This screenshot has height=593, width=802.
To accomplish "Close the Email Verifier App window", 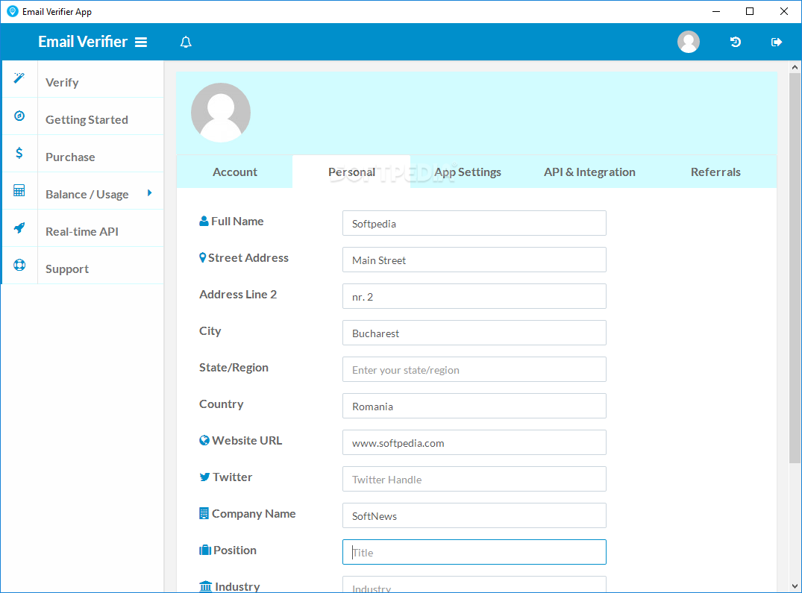I will click(x=783, y=11).
